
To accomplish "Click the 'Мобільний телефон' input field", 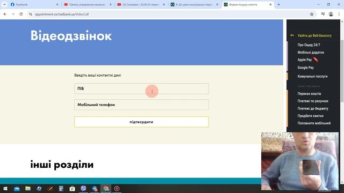I will (141, 105).
